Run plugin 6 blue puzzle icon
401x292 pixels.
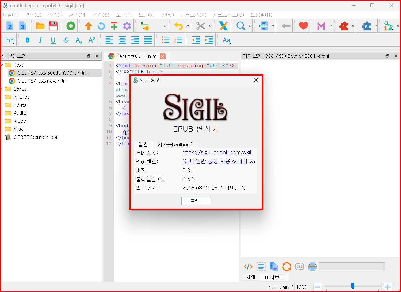click(366, 26)
